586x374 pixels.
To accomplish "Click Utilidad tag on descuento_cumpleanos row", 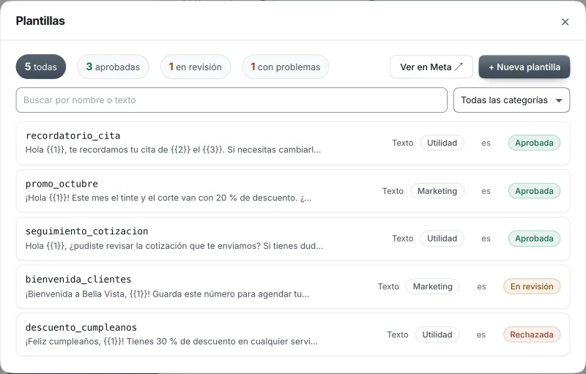I will [437, 334].
